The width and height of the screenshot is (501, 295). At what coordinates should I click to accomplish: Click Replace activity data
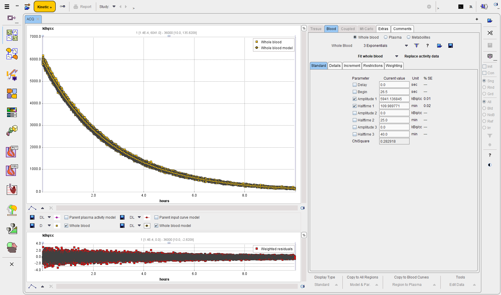pos(422,56)
